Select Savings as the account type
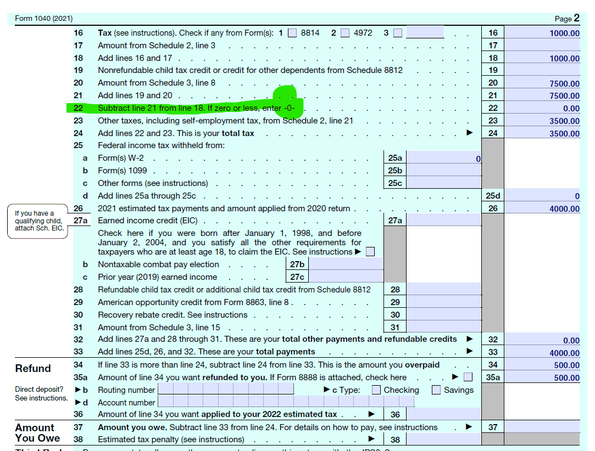The image size is (595, 451). coord(436,390)
